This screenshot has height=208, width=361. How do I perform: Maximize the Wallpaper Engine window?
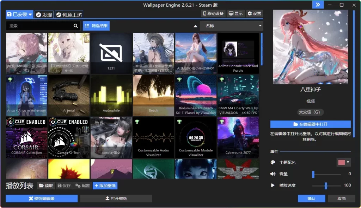pyautogui.click(x=342, y=5)
